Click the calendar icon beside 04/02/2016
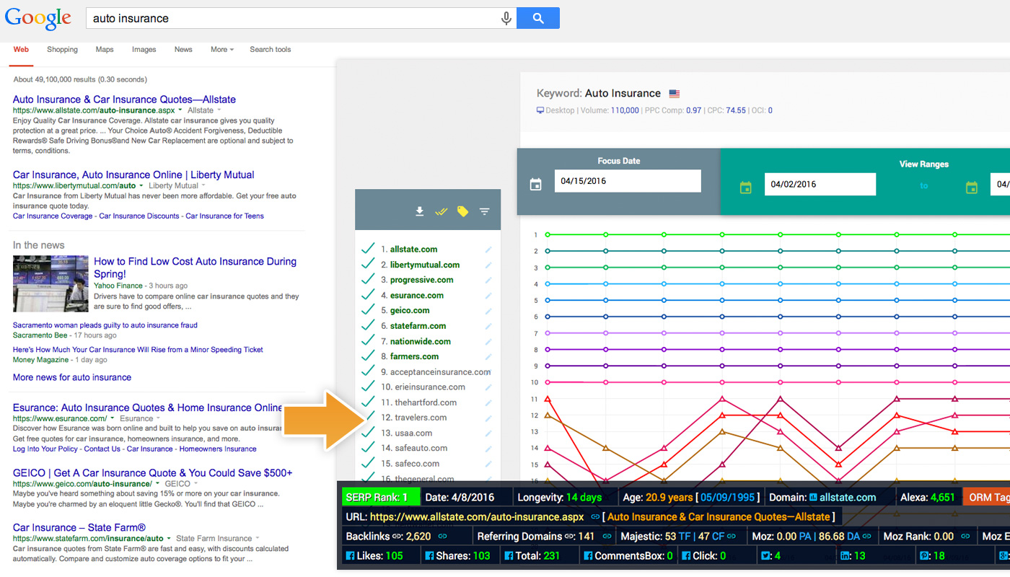This screenshot has height=577, width=1010. (x=746, y=188)
